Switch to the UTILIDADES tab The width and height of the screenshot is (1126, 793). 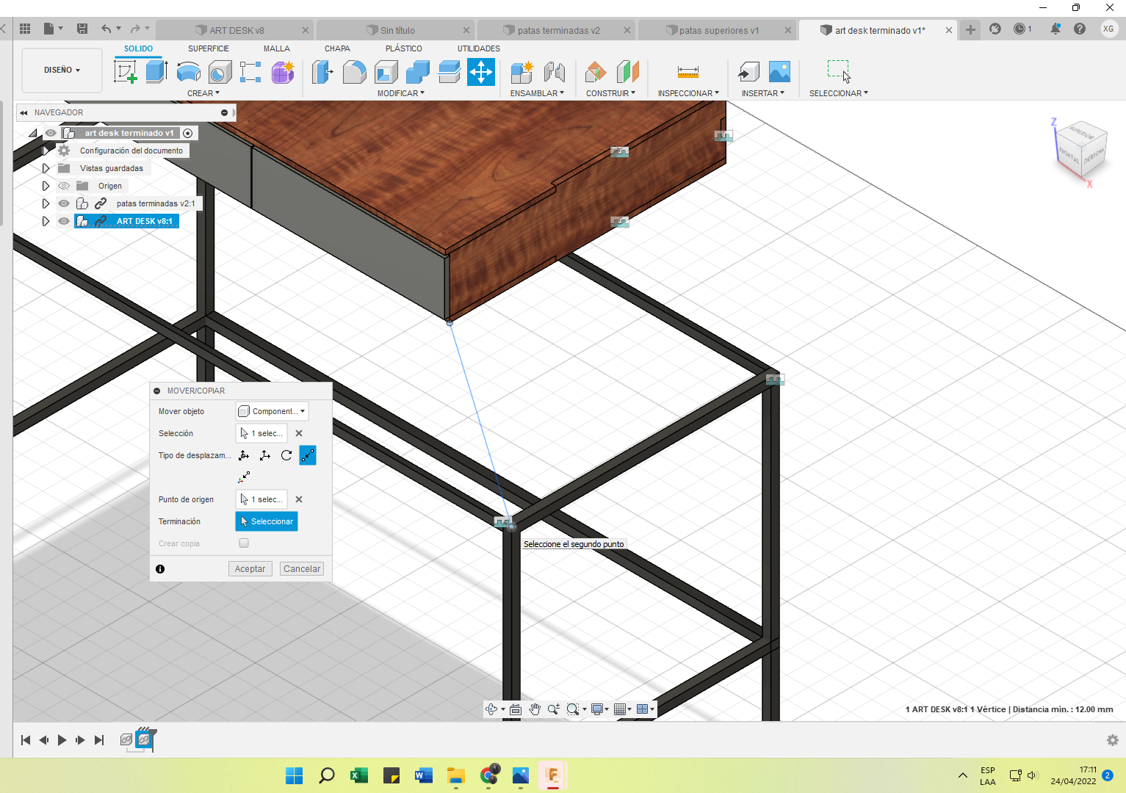479,48
